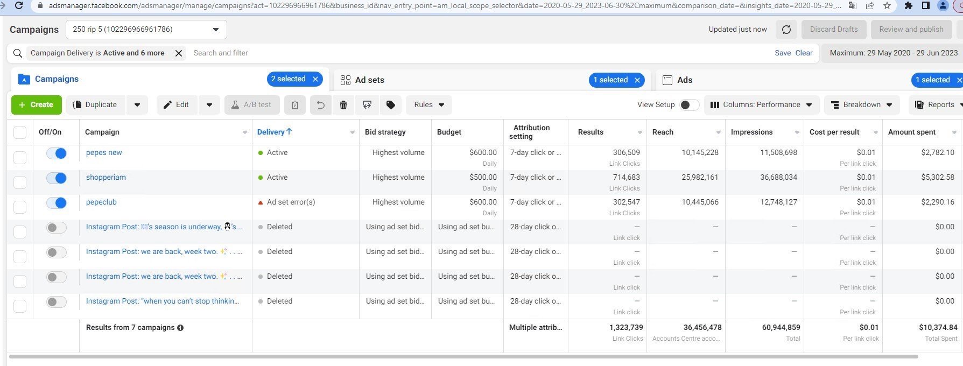
Task: Click the magnifier search icon in filter bar
Action: [x=18, y=53]
